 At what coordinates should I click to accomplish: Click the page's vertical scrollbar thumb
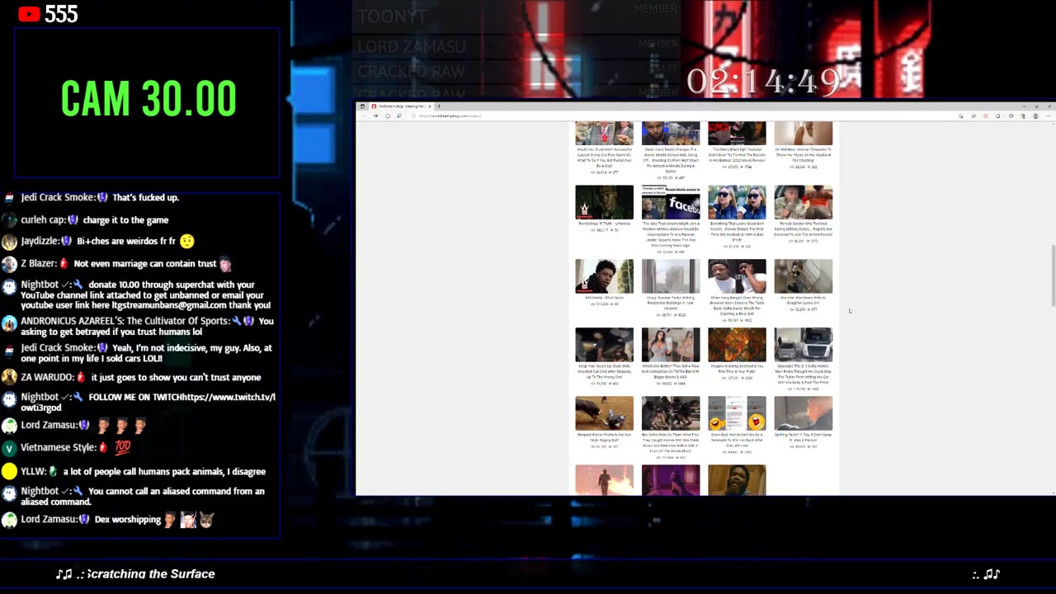point(1052,276)
